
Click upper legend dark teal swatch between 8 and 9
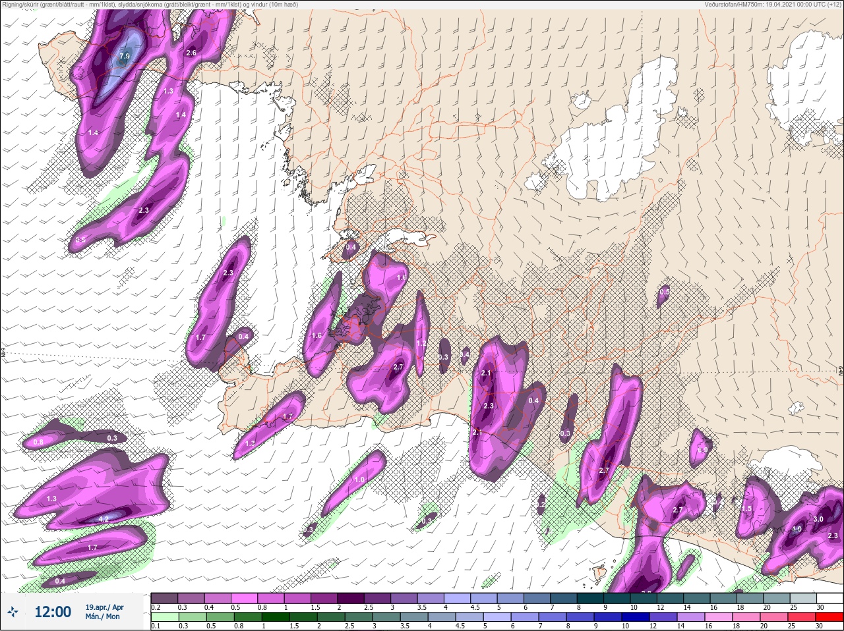click(591, 598)
